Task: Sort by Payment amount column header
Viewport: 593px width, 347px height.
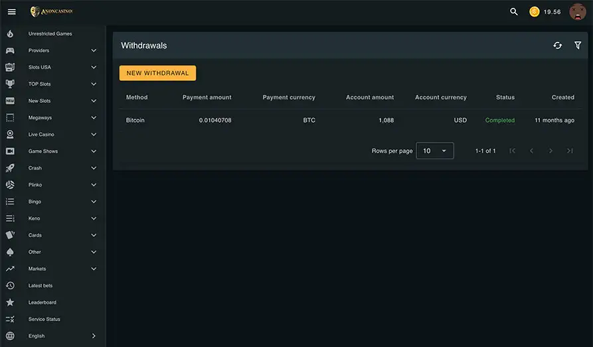Action: 207,97
